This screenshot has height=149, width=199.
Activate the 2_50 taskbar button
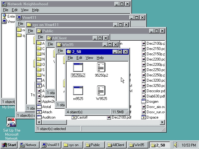coord(160,145)
